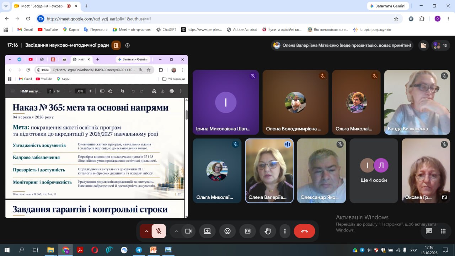
Task: Expand the "Ще 4 особи" participants tile
Action: click(374, 171)
